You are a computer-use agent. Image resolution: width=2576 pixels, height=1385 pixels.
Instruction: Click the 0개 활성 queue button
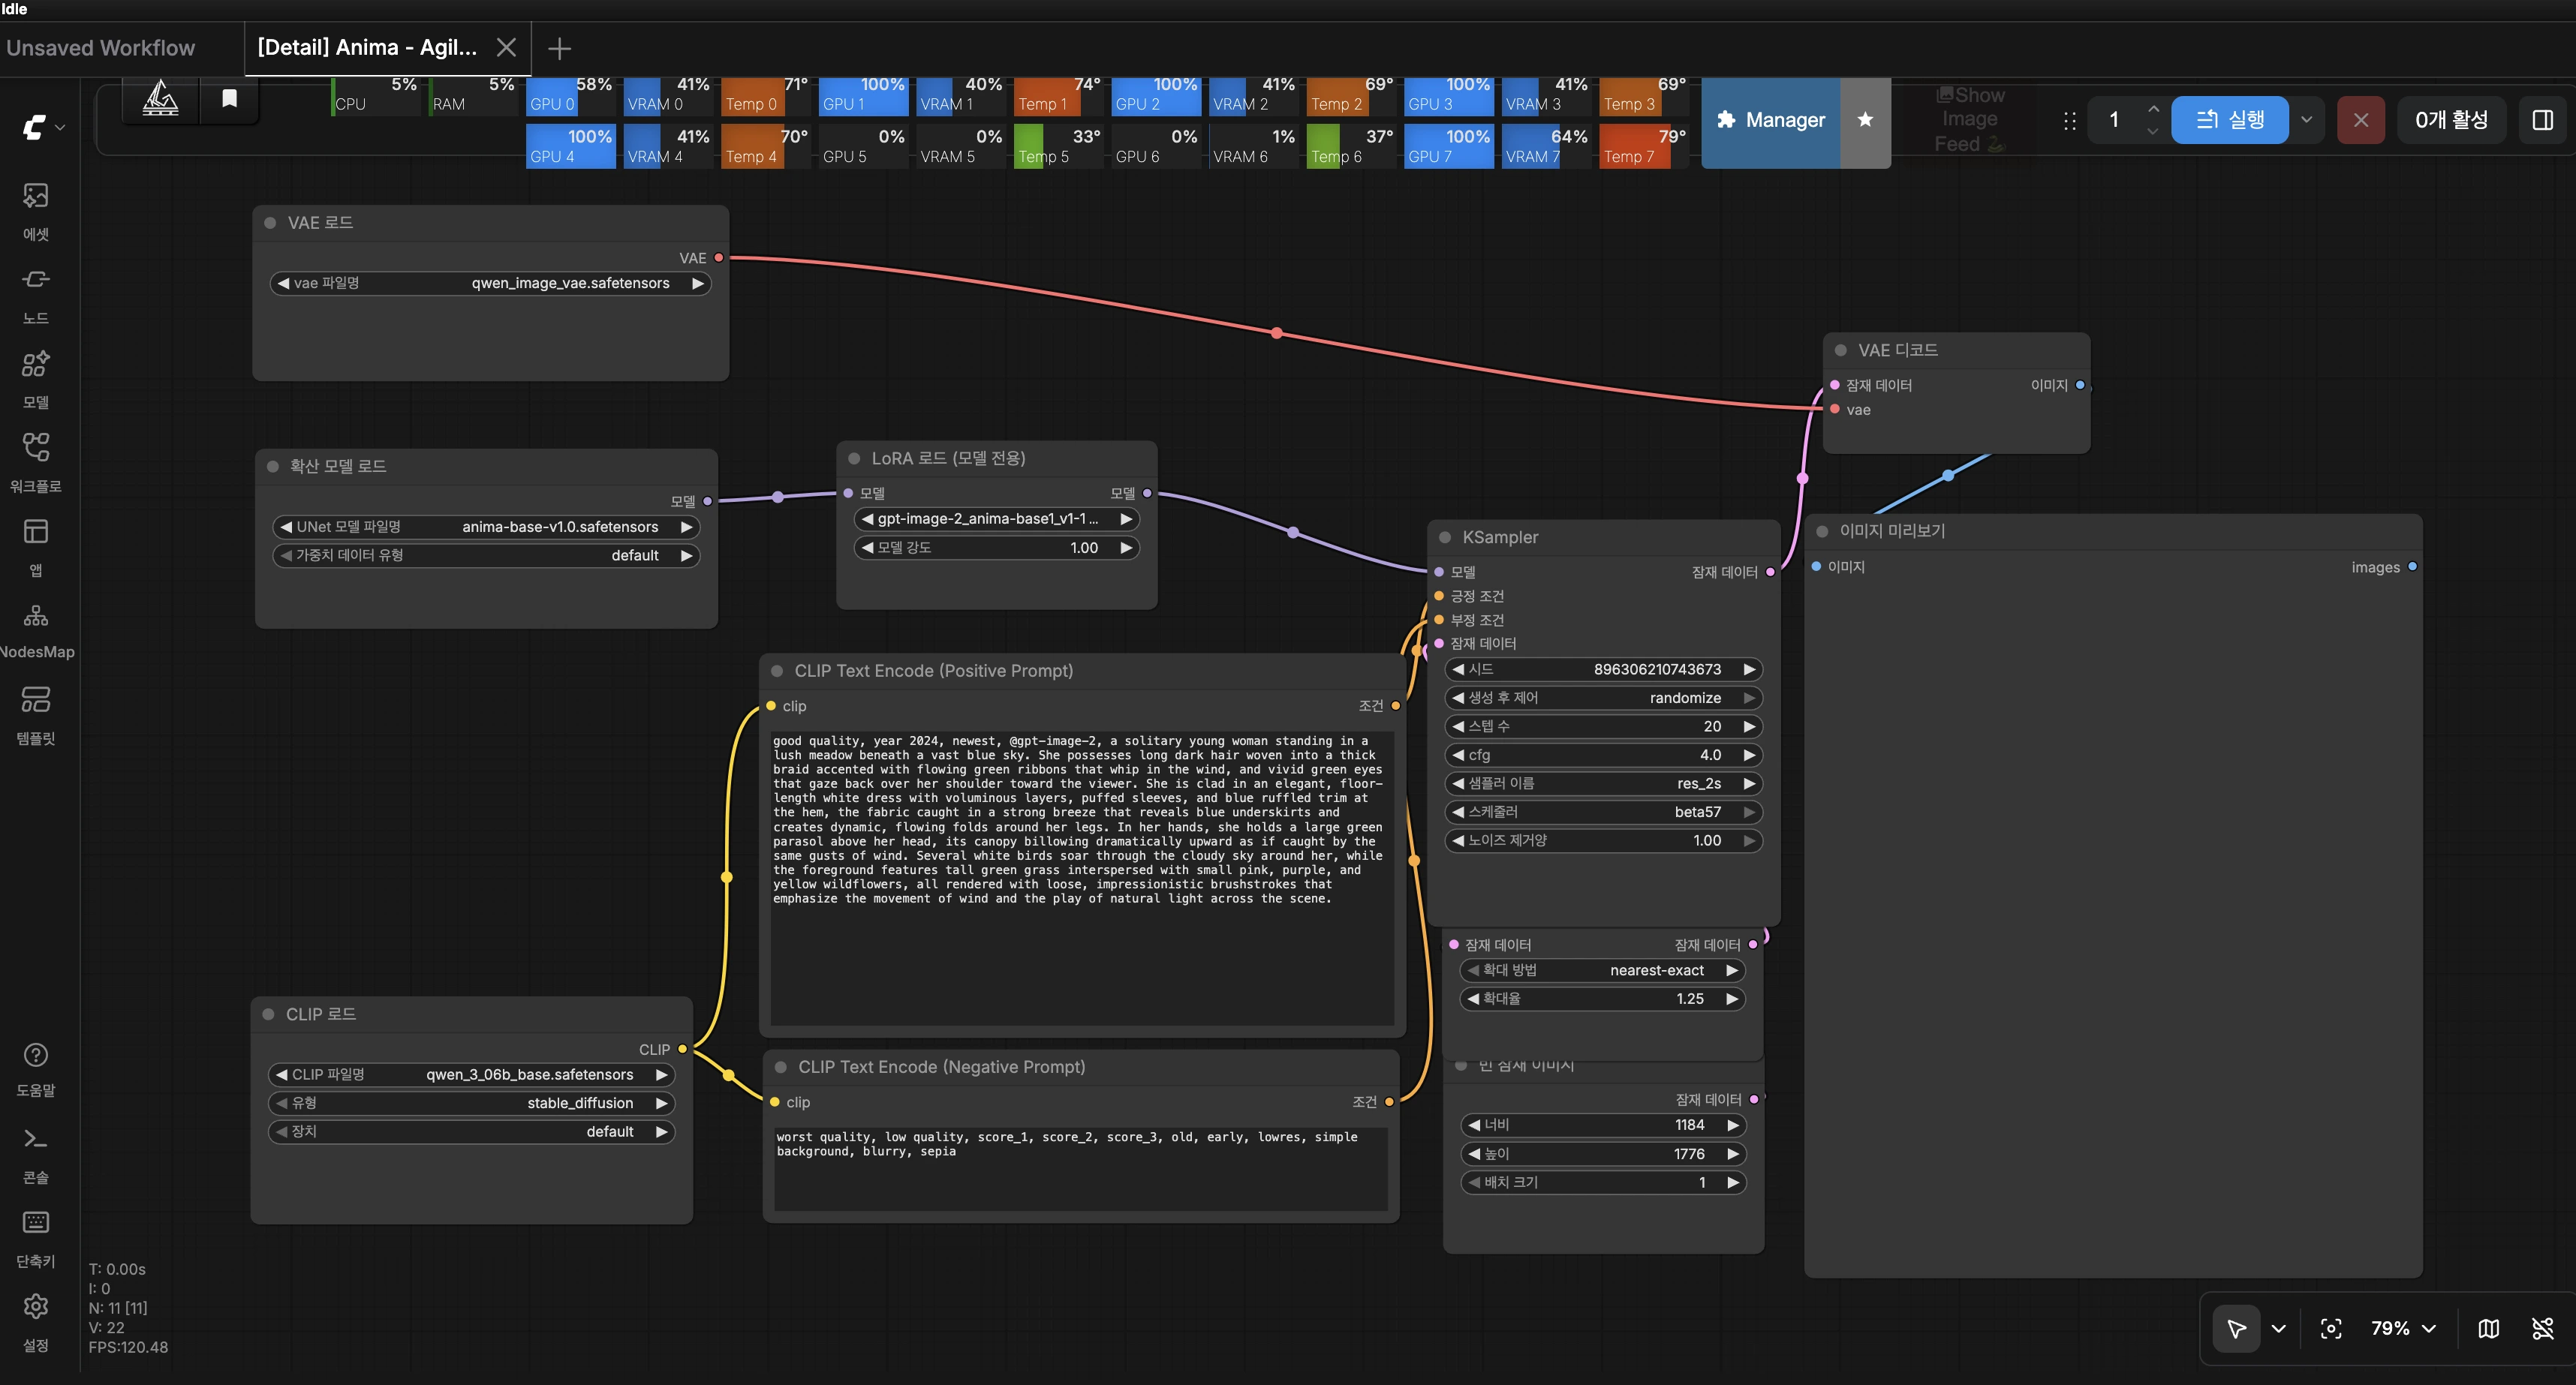pyautogui.click(x=2451, y=120)
